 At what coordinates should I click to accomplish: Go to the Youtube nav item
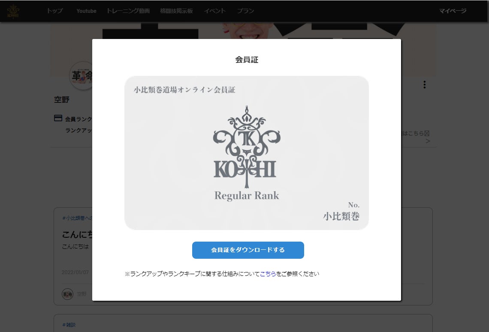coord(86,11)
